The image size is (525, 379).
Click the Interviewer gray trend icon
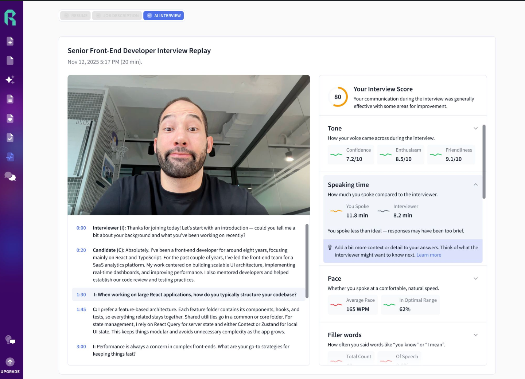click(384, 211)
